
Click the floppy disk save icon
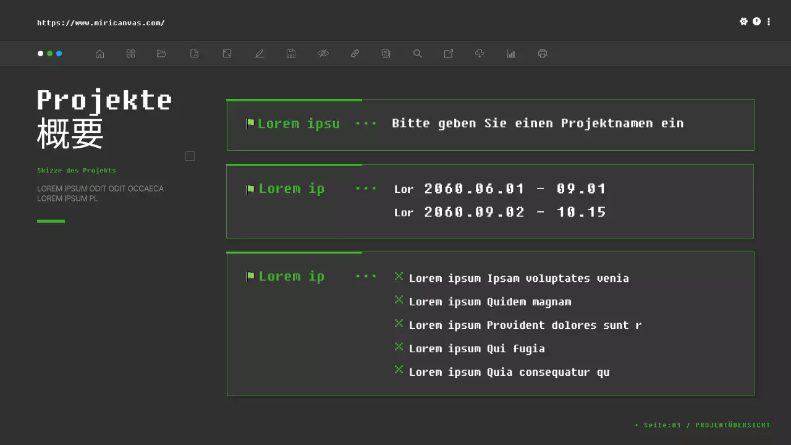[291, 54]
